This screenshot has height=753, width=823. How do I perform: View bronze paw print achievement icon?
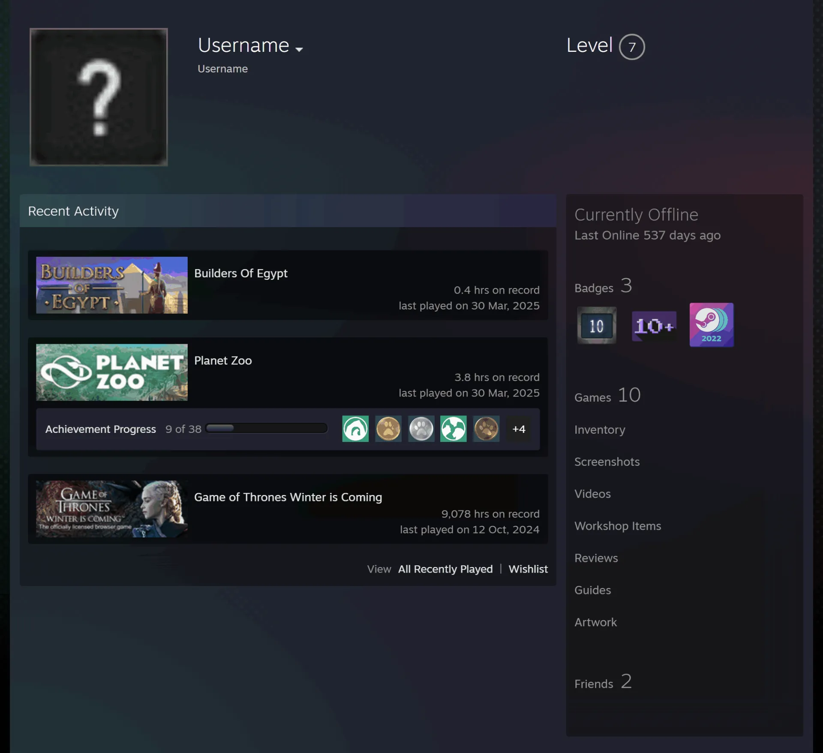(486, 429)
